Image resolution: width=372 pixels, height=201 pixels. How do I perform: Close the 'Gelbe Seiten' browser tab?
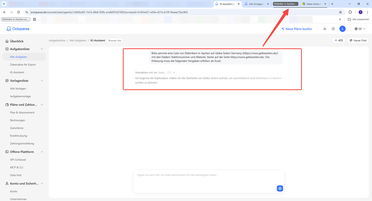pyautogui.click(x=325, y=4)
